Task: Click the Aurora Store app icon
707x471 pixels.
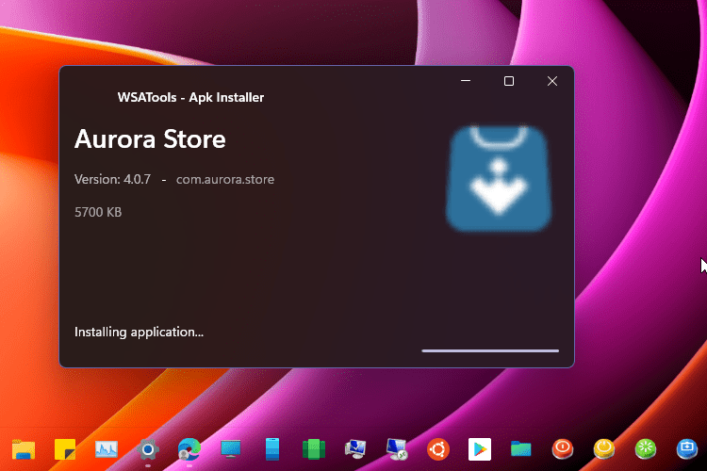Action: tap(499, 179)
